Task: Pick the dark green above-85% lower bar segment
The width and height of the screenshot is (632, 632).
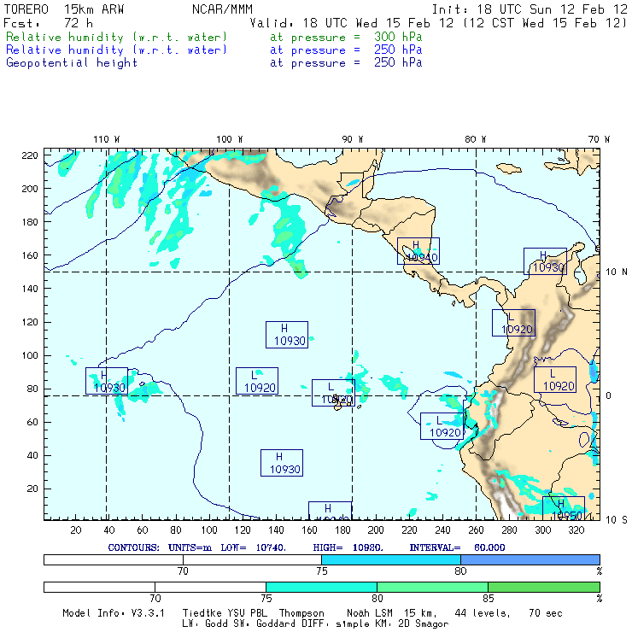Action: [x=544, y=587]
